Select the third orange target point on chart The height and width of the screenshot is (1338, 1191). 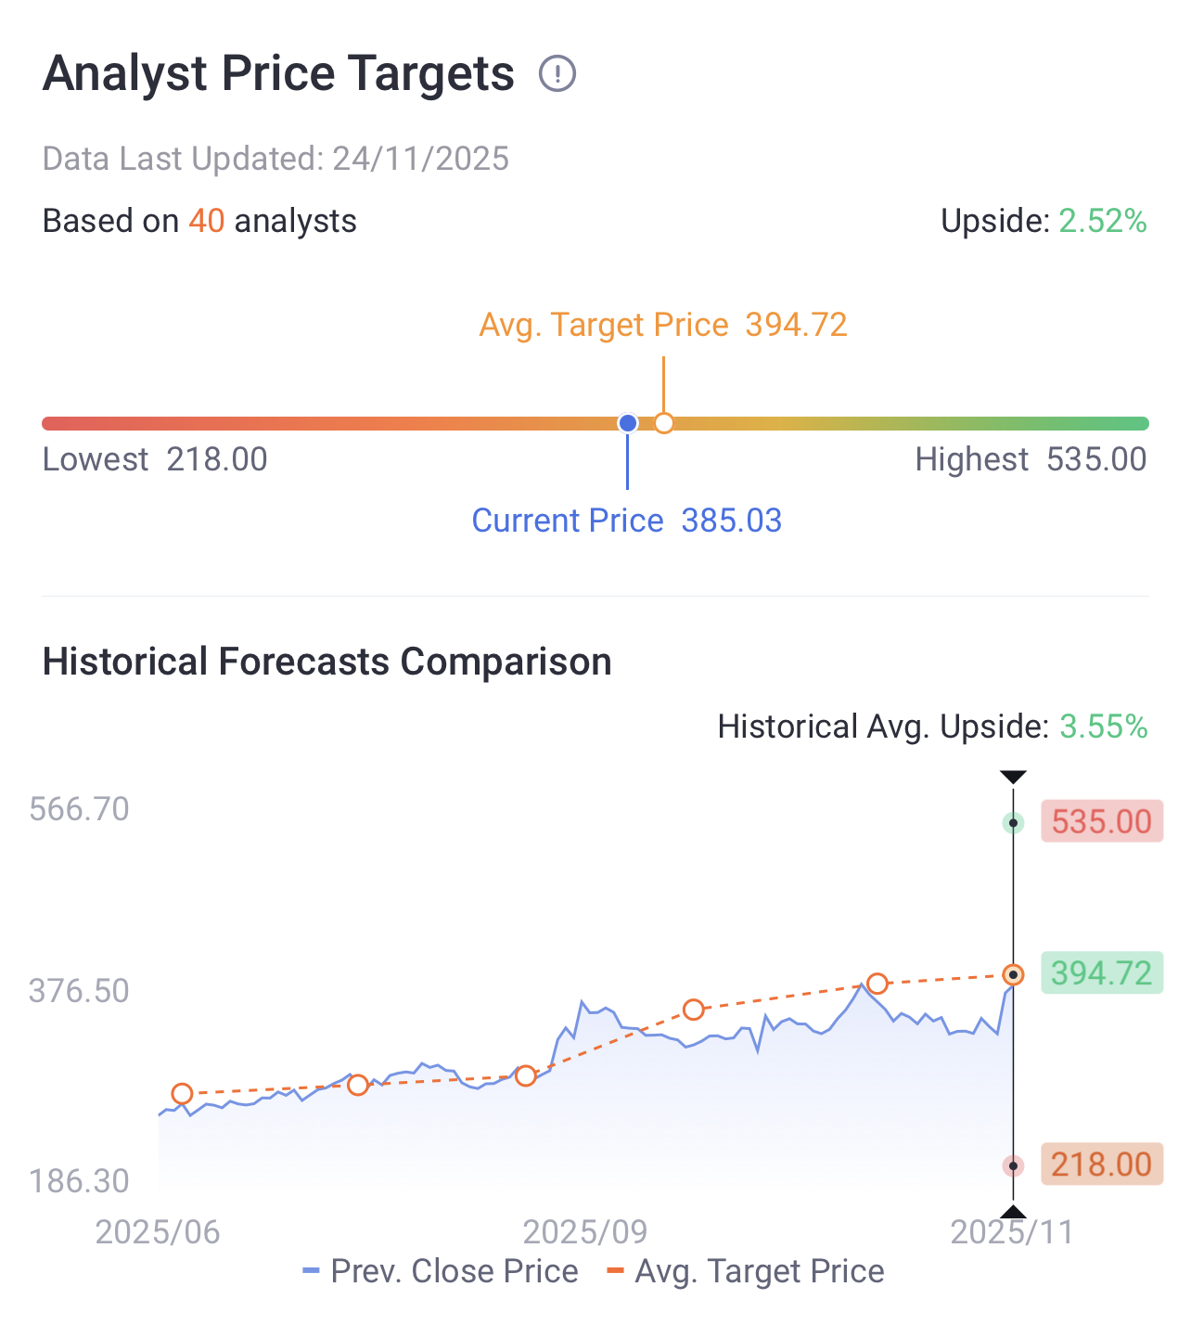526,1076
